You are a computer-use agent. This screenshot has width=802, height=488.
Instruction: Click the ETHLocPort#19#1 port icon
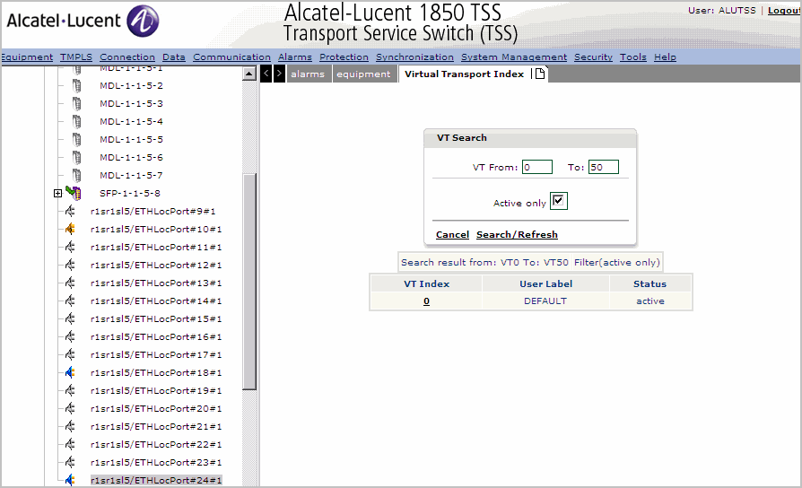[x=70, y=390]
